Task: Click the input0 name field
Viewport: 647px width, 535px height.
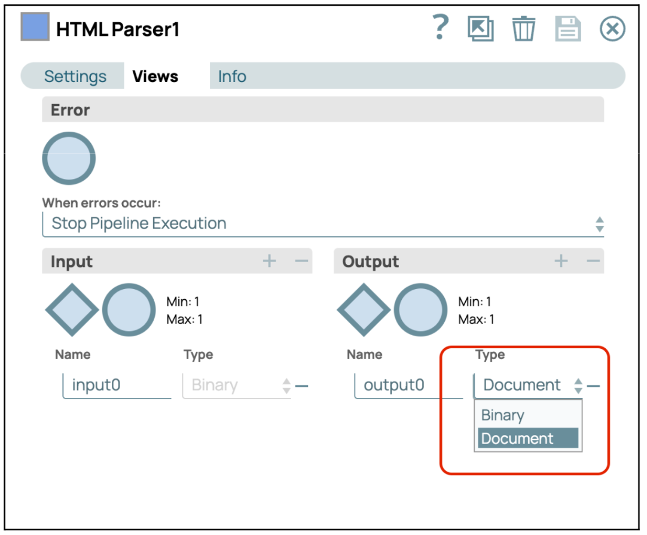Action: [x=117, y=385]
